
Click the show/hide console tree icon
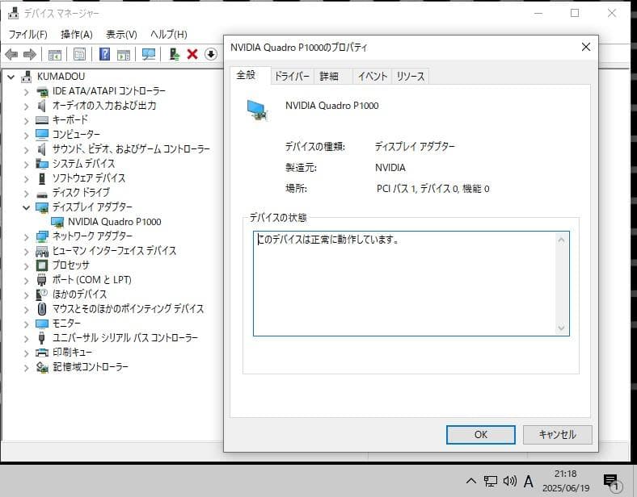[x=54, y=54]
